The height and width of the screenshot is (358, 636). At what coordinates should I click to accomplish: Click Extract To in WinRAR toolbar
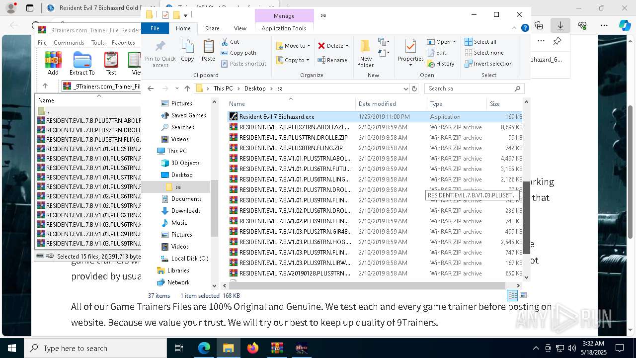point(82,63)
